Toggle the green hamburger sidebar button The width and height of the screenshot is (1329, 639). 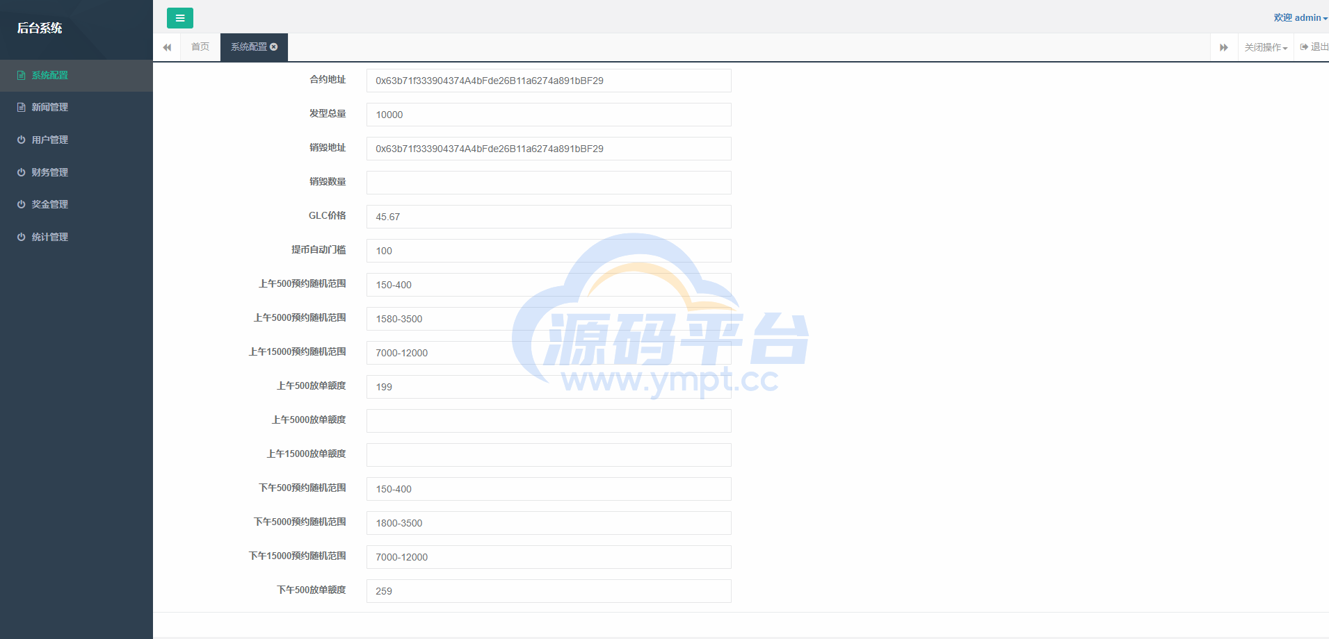coord(179,18)
